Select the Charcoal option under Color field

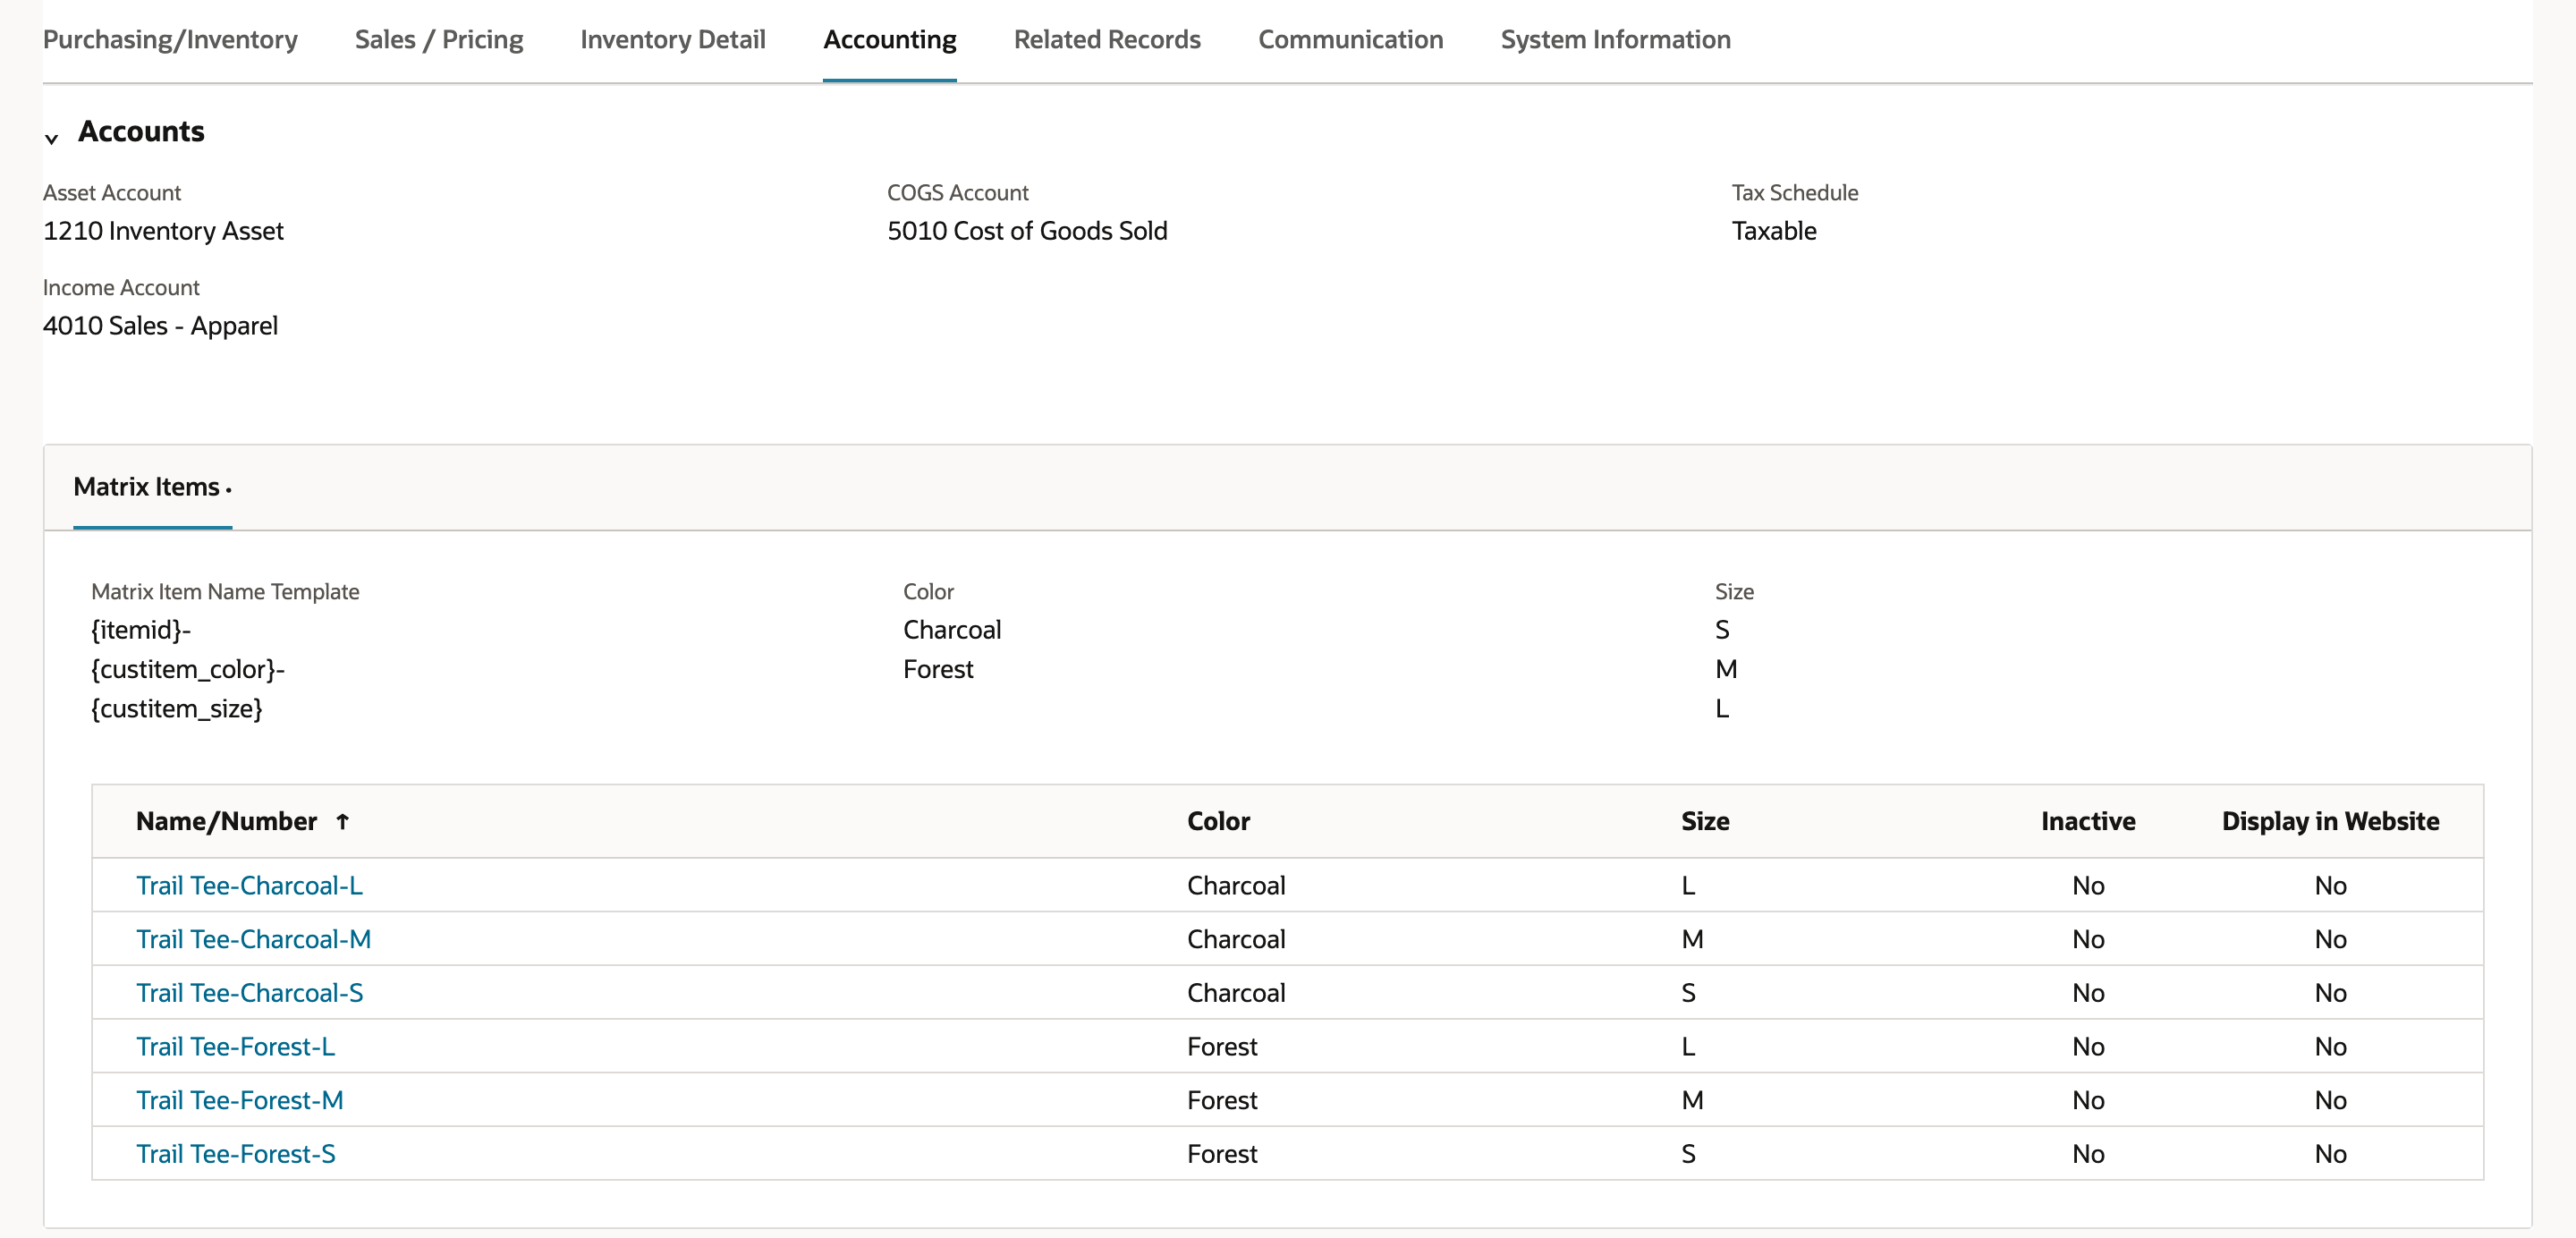click(x=952, y=630)
